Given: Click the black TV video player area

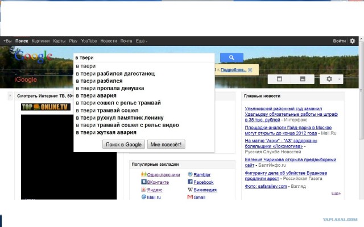Looking at the screenshot, I should tap(69, 157).
